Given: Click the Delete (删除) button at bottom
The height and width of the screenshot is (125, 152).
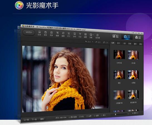Looking at the screenshot, I should coord(42,119).
